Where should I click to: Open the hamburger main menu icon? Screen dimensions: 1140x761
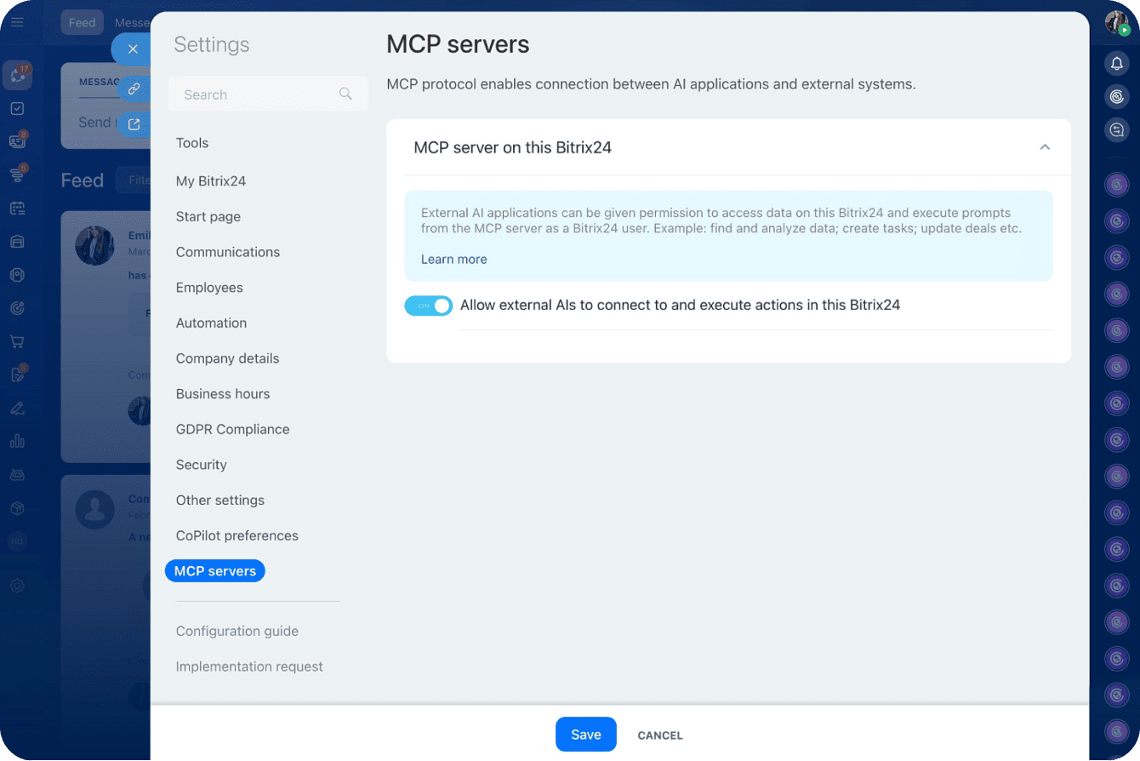(17, 22)
